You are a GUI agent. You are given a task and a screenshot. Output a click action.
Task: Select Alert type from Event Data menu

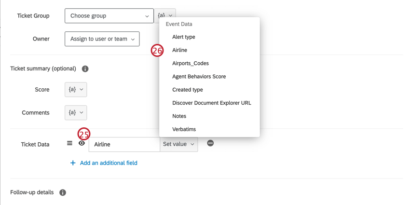(184, 37)
